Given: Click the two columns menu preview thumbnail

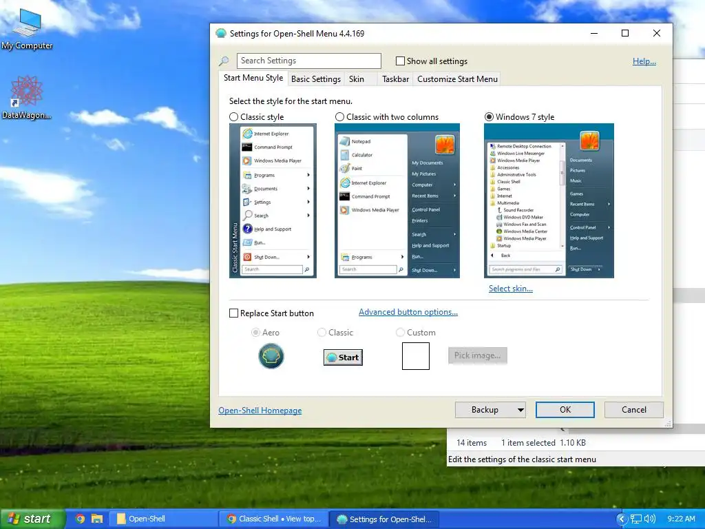Looking at the screenshot, I should 397,200.
